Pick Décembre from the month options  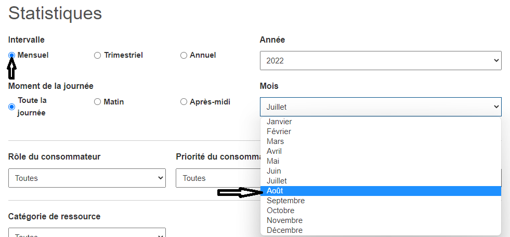pyautogui.click(x=381, y=230)
